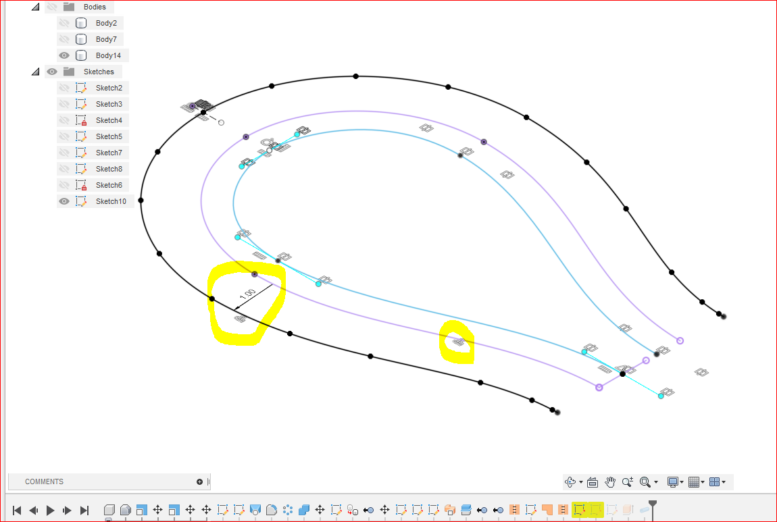Screen dimensions: 777x522
Task: Show Body2 using its eye icon
Action: pyautogui.click(x=64, y=23)
